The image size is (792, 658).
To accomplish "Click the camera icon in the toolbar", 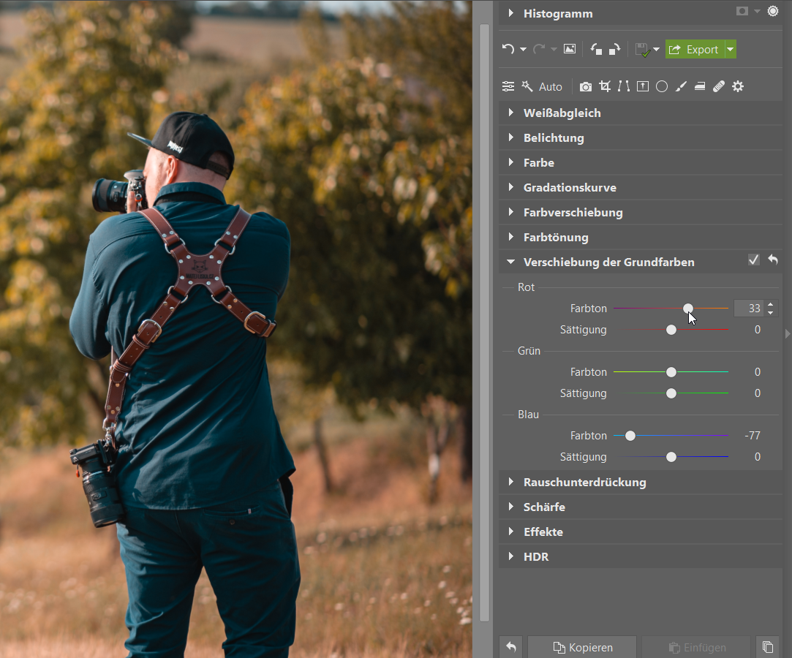I will point(586,86).
